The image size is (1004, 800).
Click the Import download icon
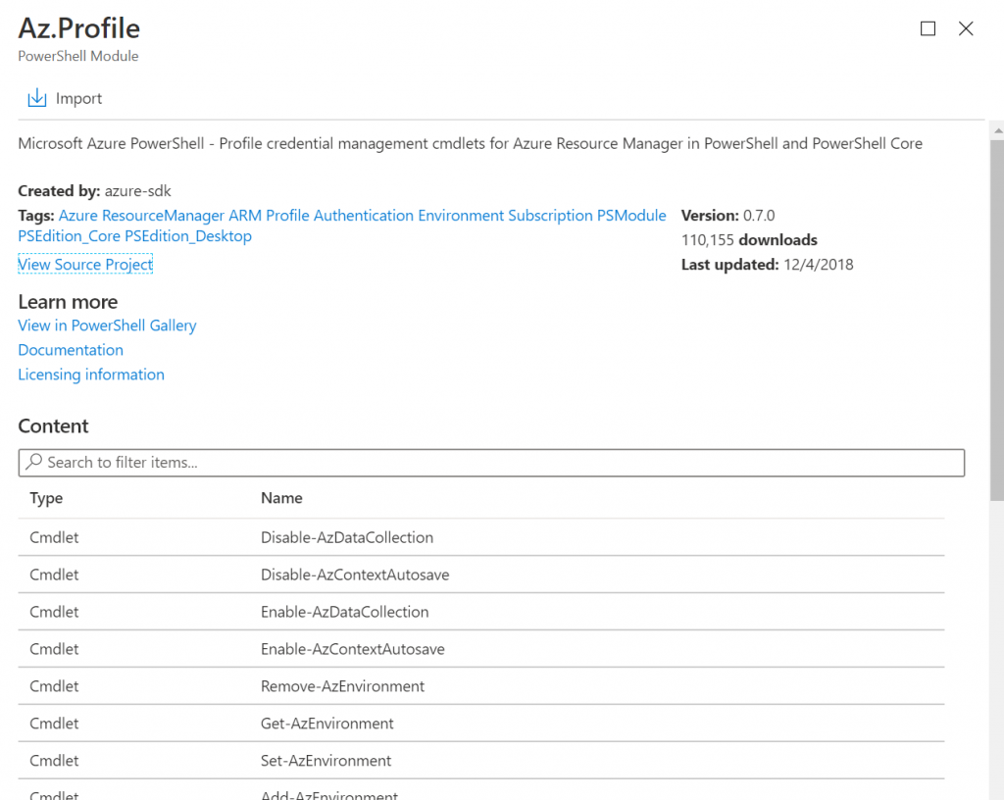pos(37,98)
